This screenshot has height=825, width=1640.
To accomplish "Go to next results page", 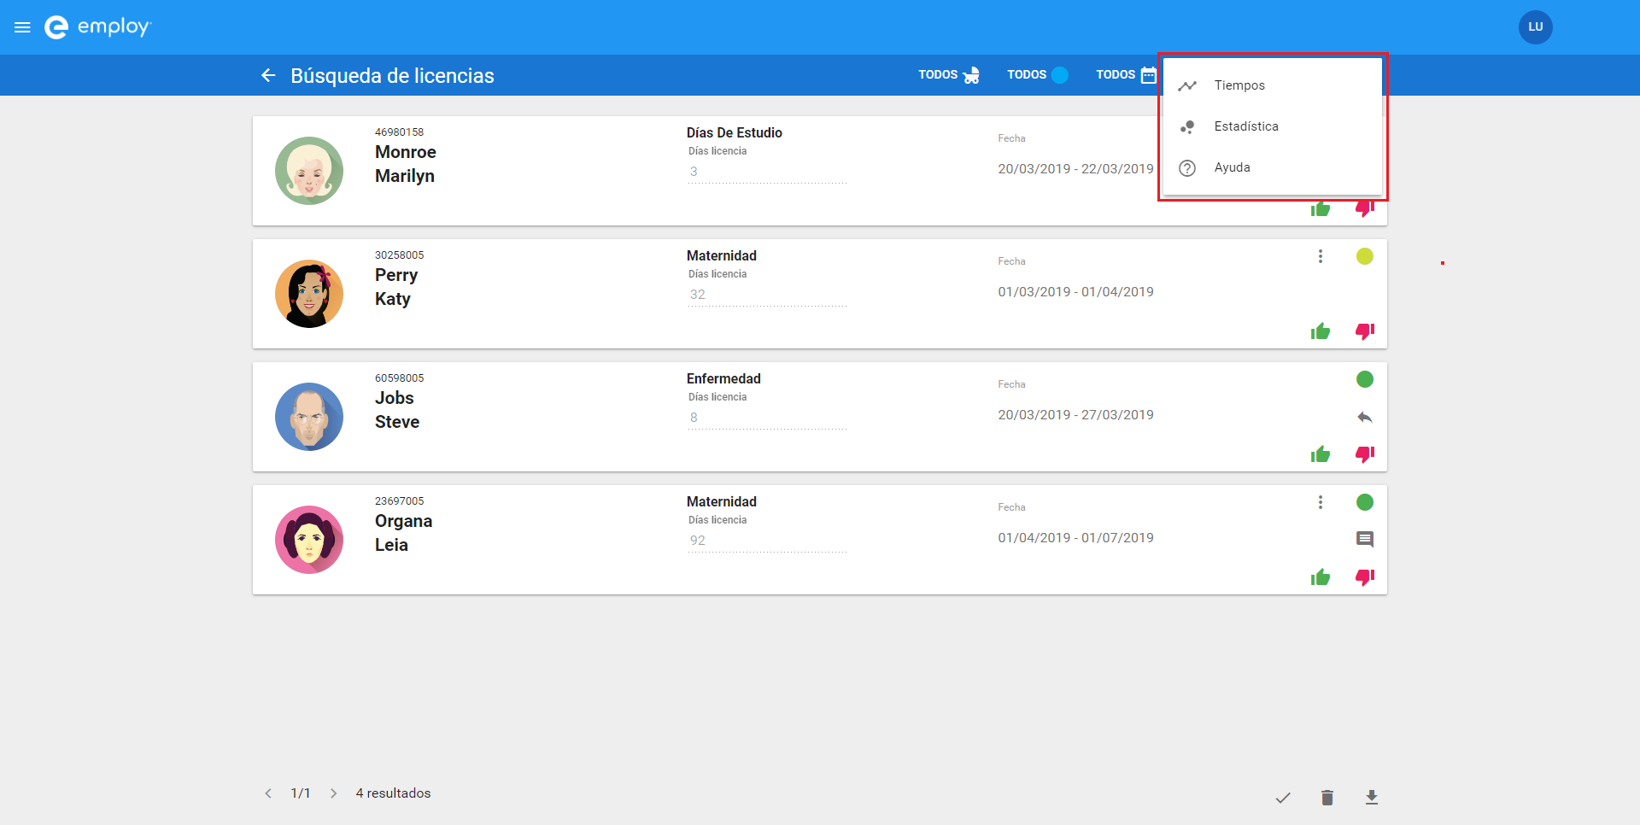I will [x=334, y=793].
